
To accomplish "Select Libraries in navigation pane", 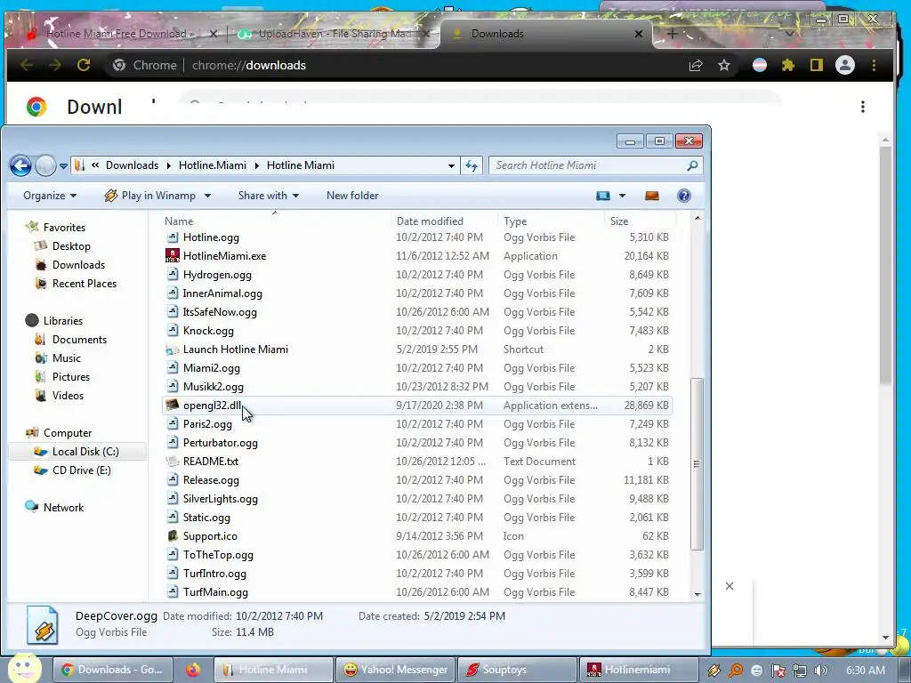I will click(63, 320).
